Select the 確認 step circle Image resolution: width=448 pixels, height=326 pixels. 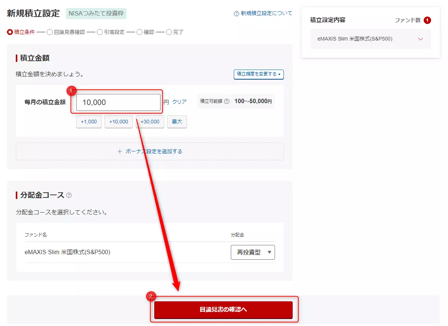(140, 32)
